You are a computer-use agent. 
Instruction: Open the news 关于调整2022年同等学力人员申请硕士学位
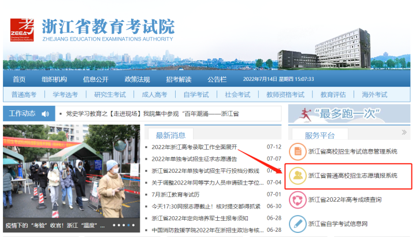[207, 183]
